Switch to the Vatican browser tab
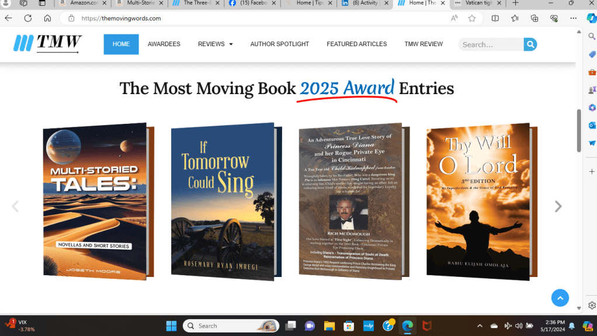 coord(474,3)
